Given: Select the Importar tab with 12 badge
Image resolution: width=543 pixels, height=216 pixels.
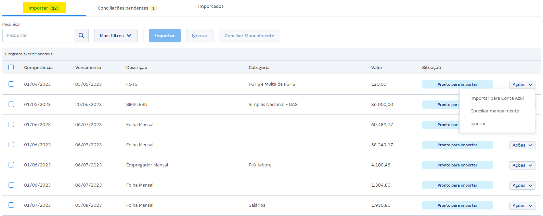Looking at the screenshot, I should point(44,8).
